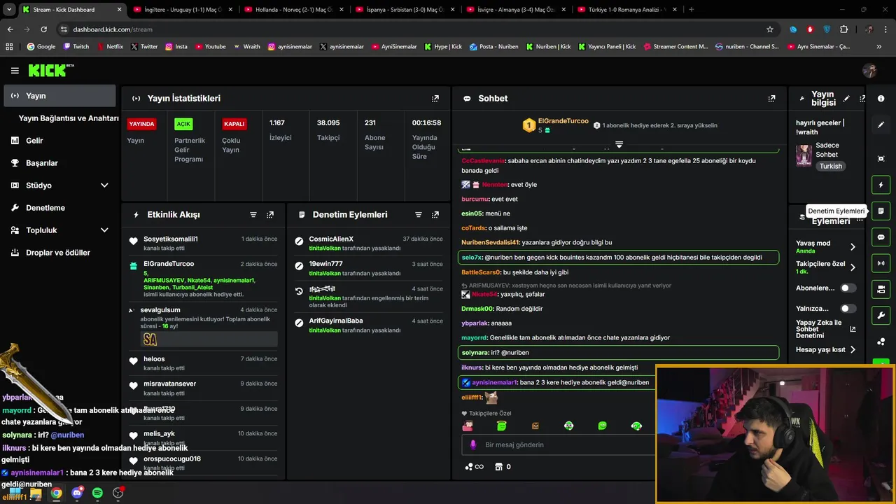Reload the Kick dashboard page
Screen dimensions: 896x504
pyautogui.click(x=43, y=29)
